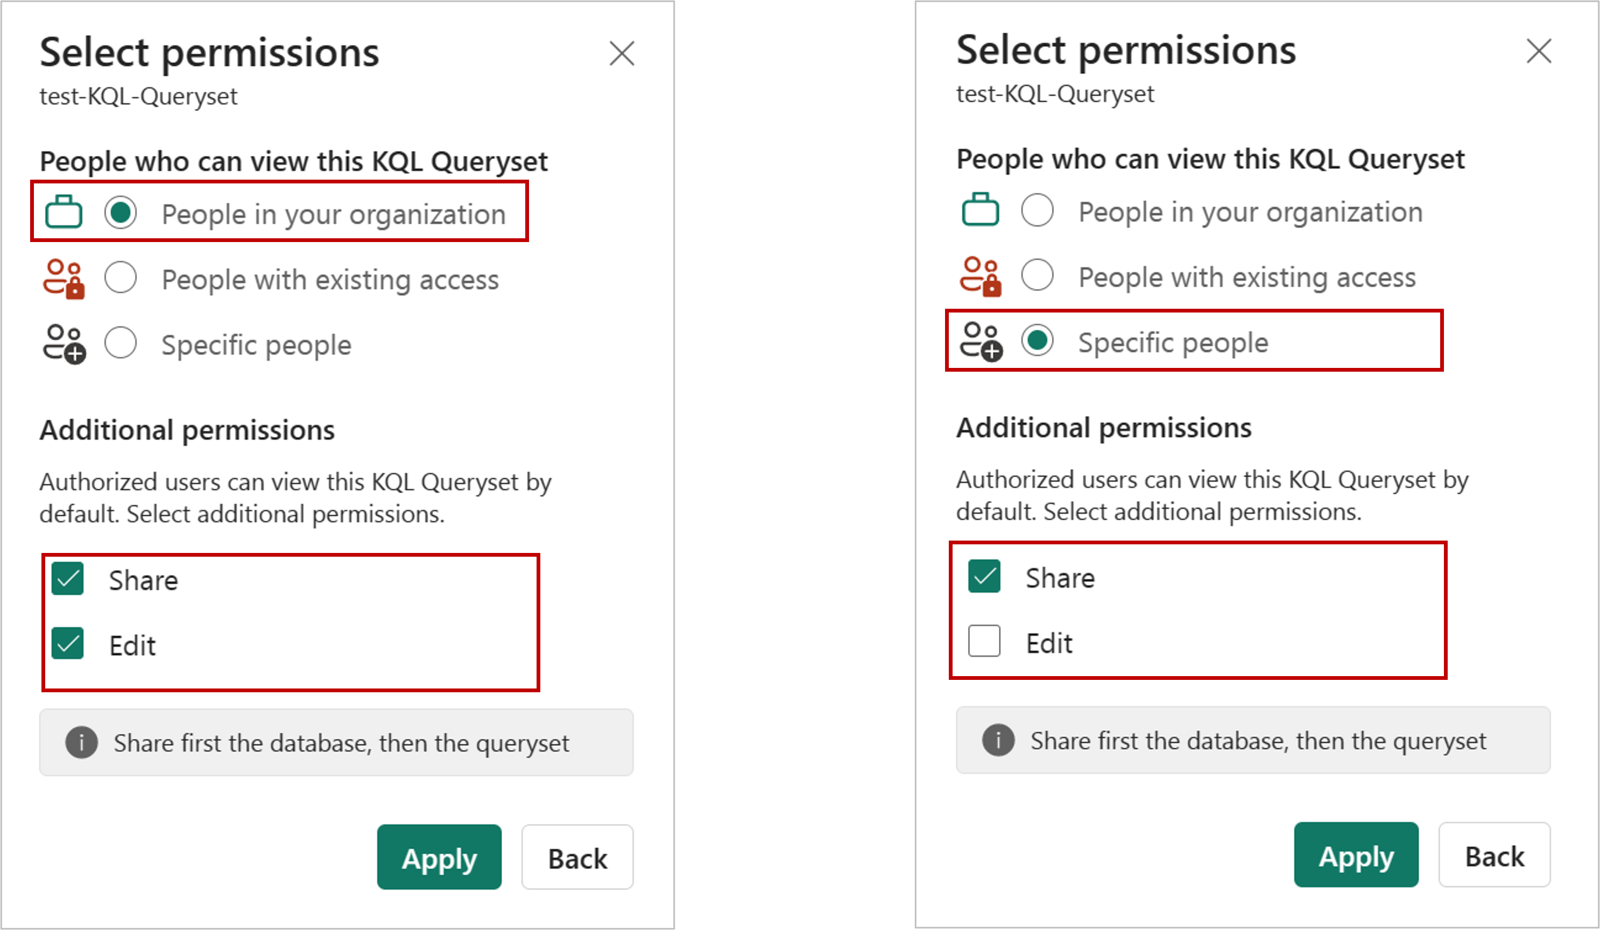The image size is (1600, 930).
Task: Disable the Edit checkbox in right panel
Action: click(984, 641)
